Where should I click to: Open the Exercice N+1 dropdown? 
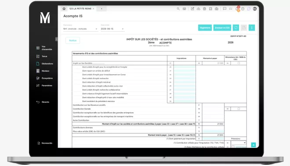tap(80, 29)
